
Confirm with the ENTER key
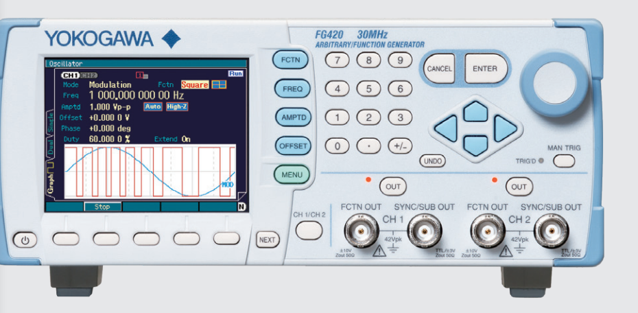486,69
